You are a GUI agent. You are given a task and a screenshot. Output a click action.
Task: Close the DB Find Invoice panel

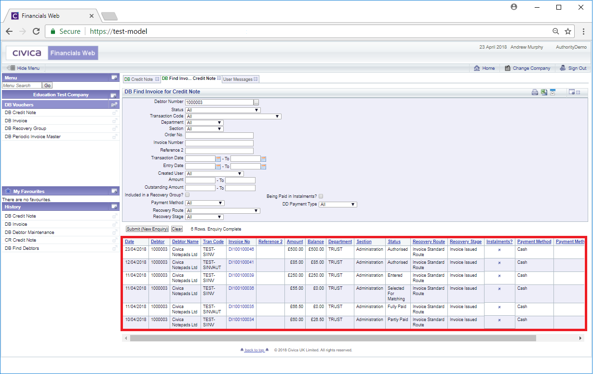tap(578, 92)
